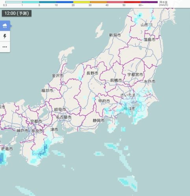Click the 新潟市 city label on map

click(115, 35)
